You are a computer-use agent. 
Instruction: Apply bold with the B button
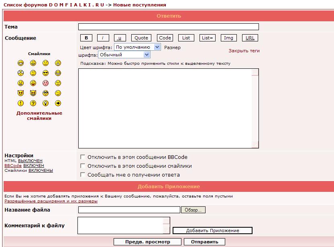(86, 38)
